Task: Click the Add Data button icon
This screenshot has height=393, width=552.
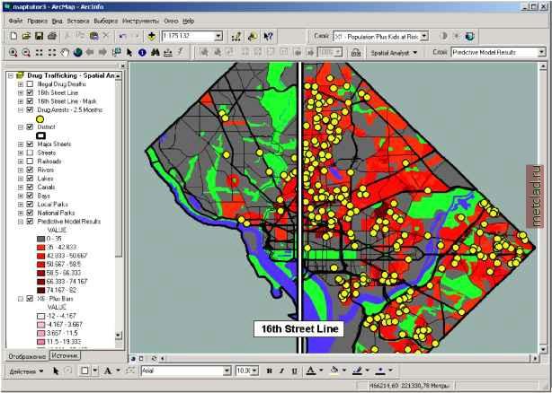Action: point(151,36)
